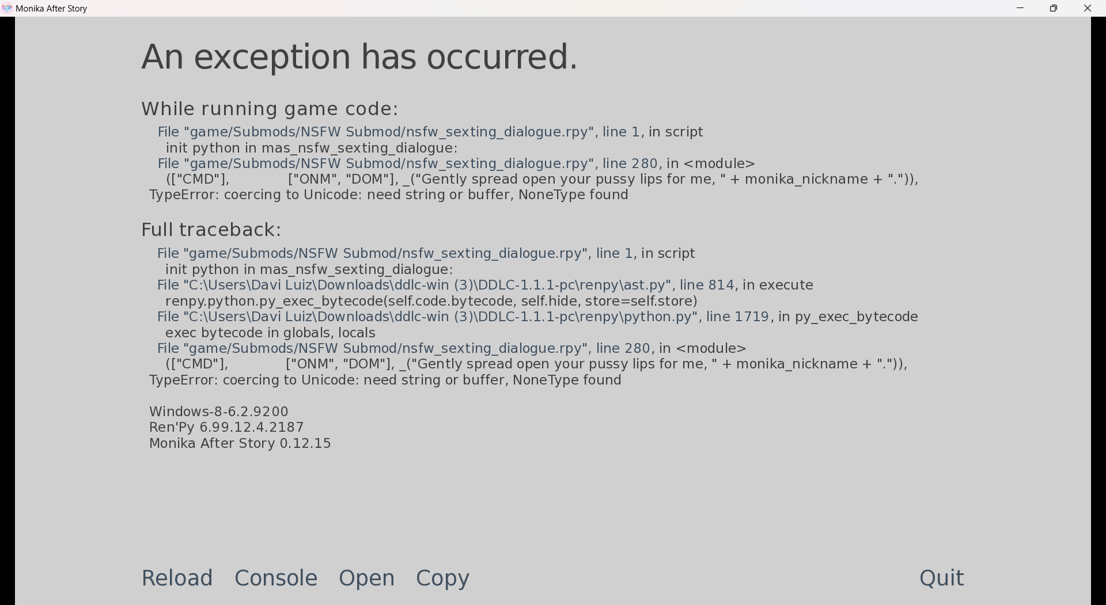Screen dimensions: 1106x605
Task: Click the Open option to view traceback
Action: pyautogui.click(x=366, y=578)
